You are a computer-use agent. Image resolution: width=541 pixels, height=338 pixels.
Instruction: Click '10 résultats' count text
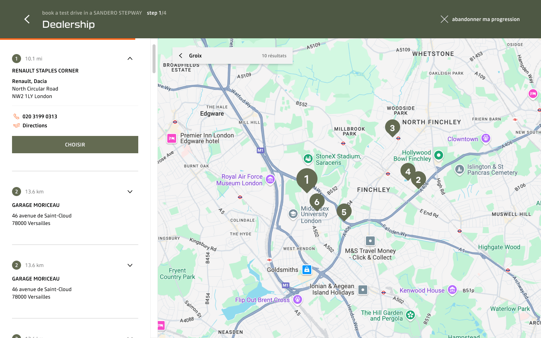(x=274, y=56)
